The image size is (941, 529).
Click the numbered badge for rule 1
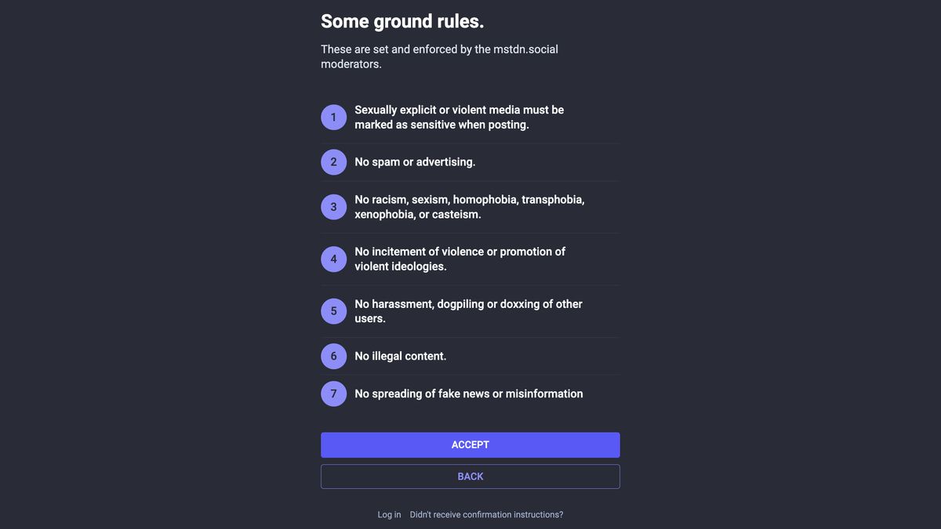tap(333, 117)
